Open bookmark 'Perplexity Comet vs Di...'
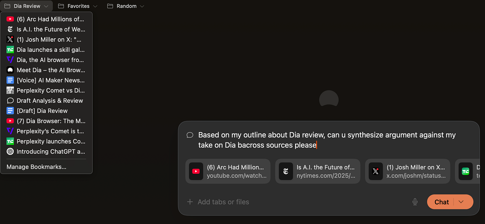Image resolution: width=485 pixels, height=224 pixels. [x=46, y=90]
